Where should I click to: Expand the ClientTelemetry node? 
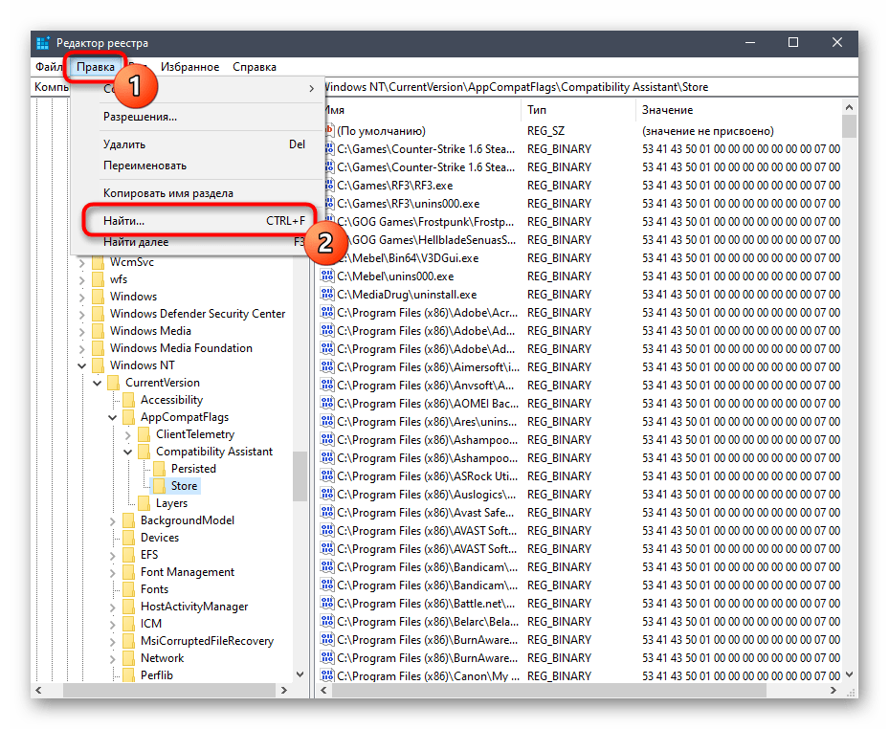click(128, 435)
